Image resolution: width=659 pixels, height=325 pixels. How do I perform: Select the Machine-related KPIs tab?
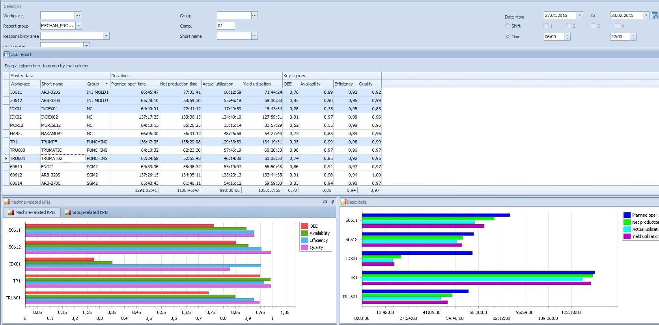click(x=32, y=212)
